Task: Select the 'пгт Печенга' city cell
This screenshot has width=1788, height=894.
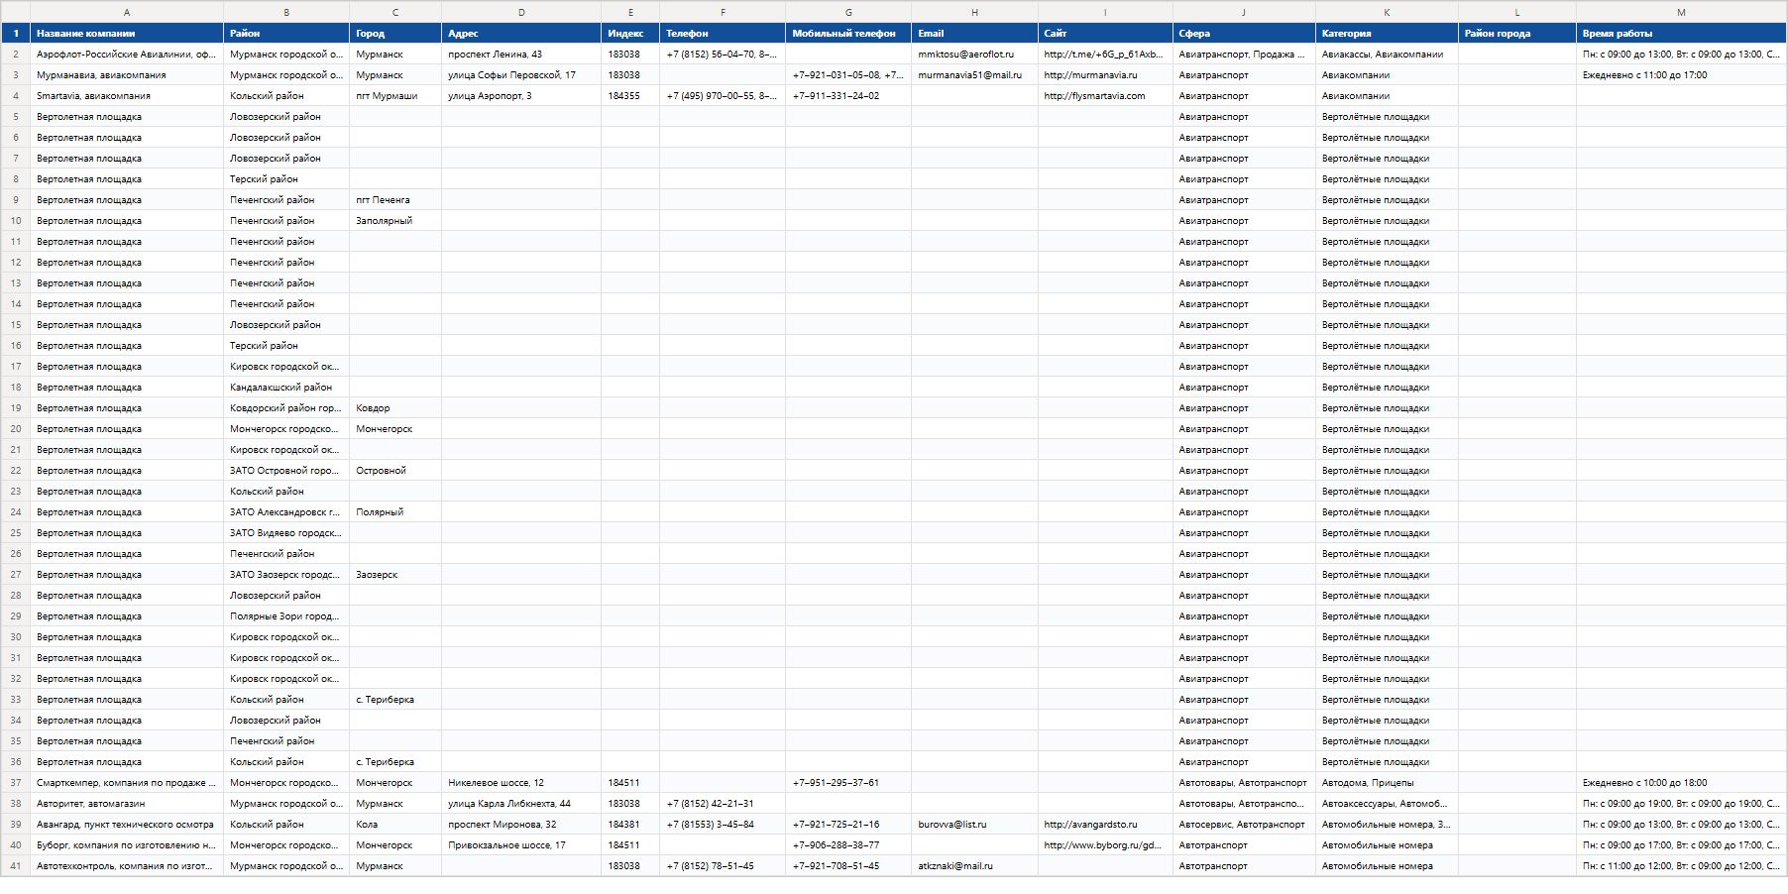Action: coord(395,200)
